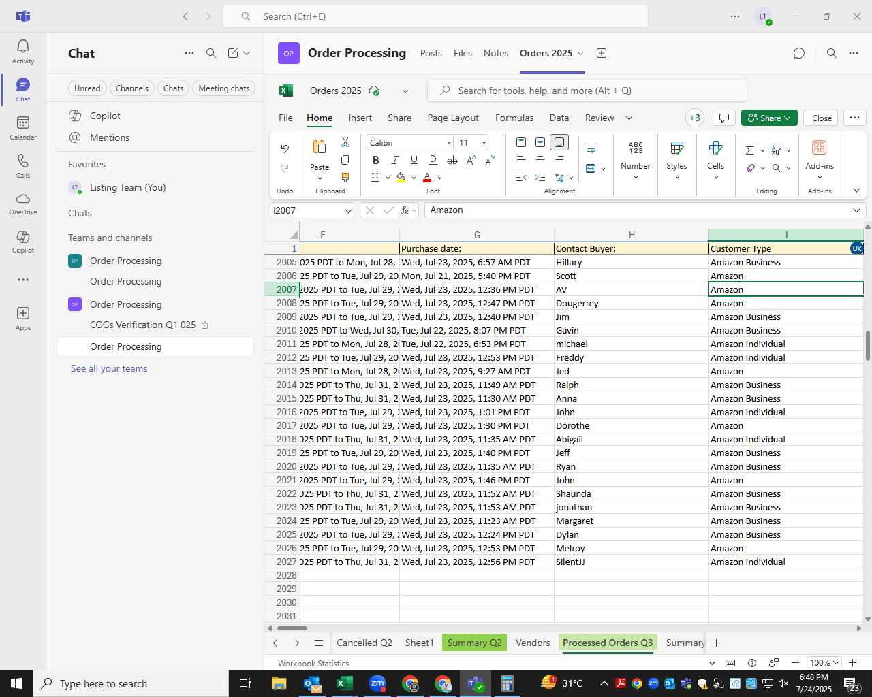Viewport: 872px width, 697px height.
Task: Click the green Share button
Action: (x=769, y=118)
